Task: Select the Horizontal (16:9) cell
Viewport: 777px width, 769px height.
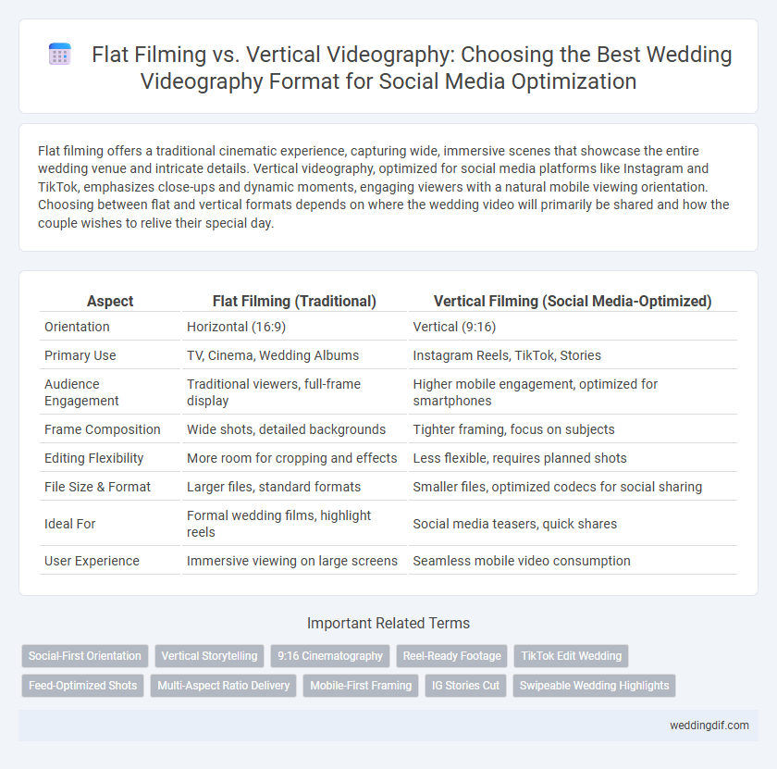Action: point(294,327)
